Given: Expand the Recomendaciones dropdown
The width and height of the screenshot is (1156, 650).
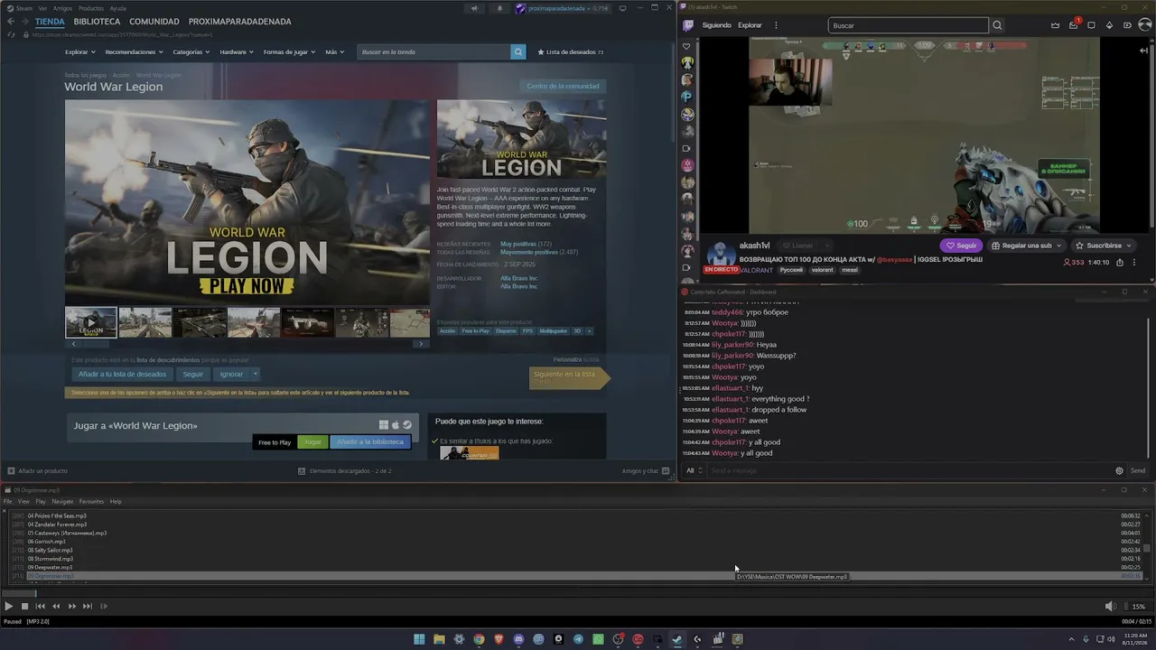Looking at the screenshot, I should (x=134, y=52).
